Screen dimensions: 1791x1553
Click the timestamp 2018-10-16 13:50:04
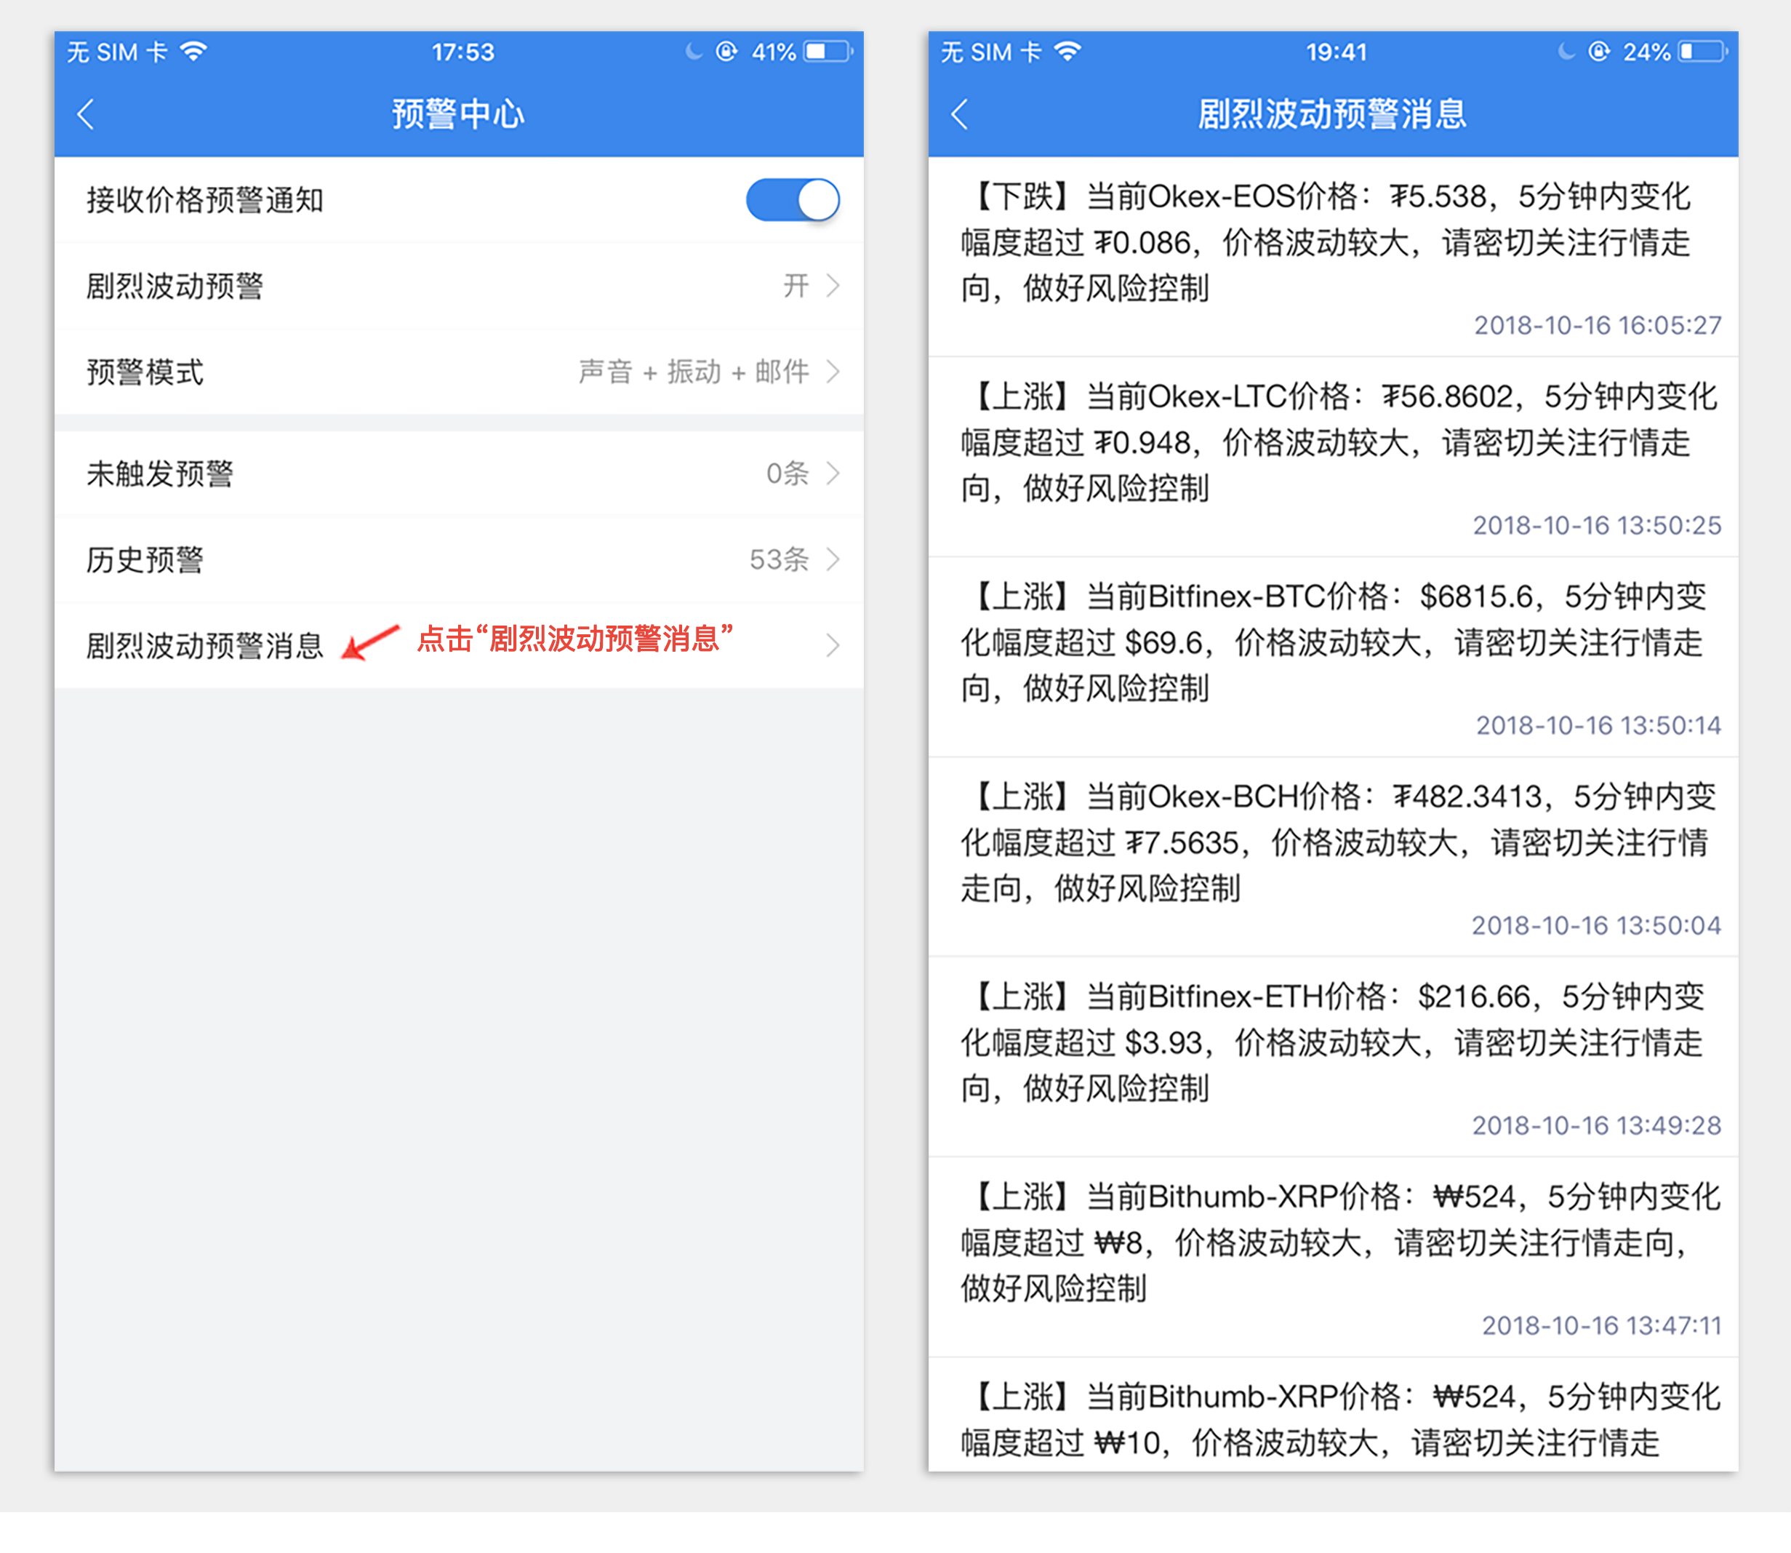1596,925
